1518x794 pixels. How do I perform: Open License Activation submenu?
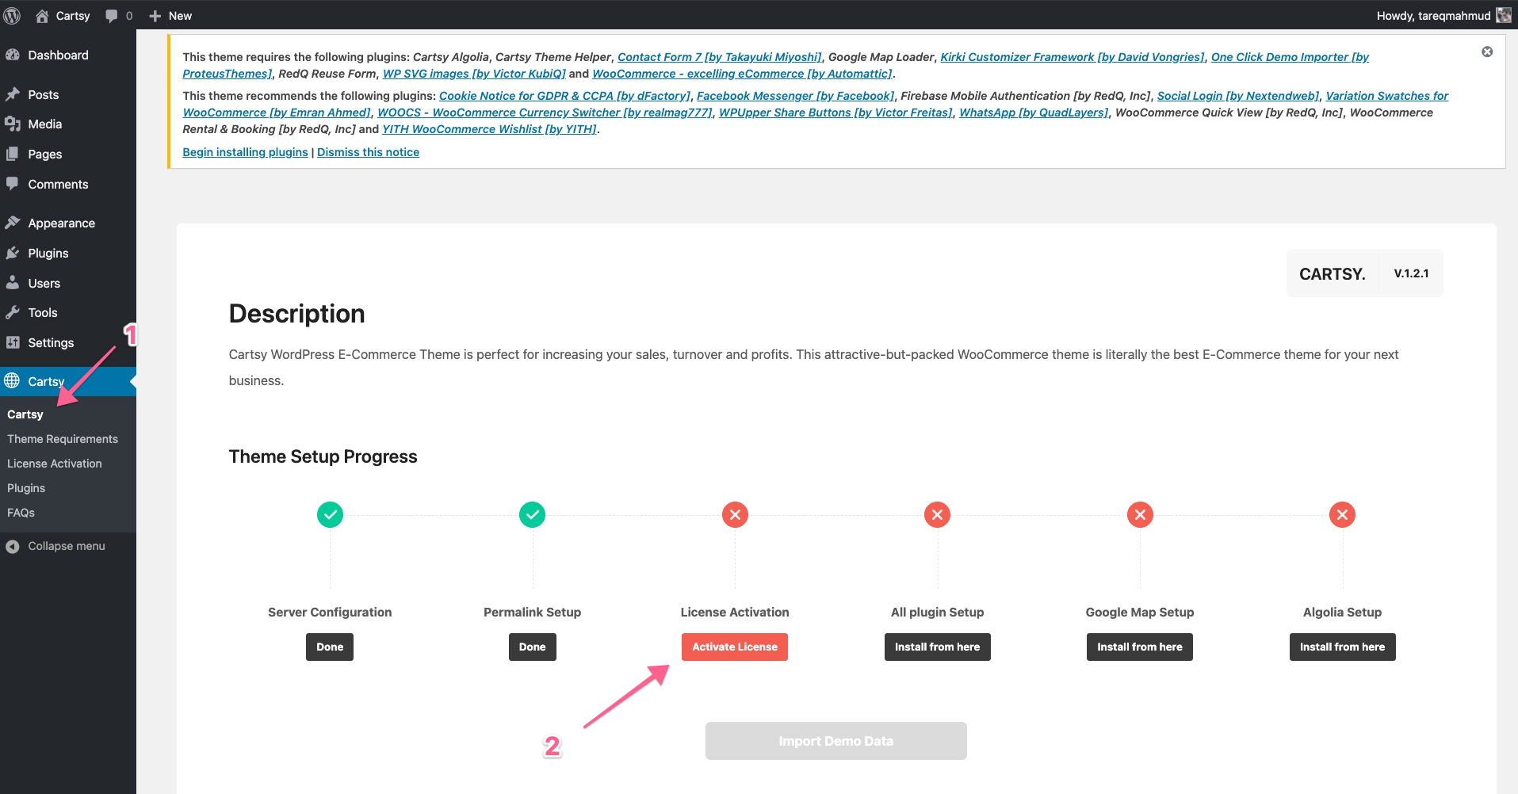(55, 464)
